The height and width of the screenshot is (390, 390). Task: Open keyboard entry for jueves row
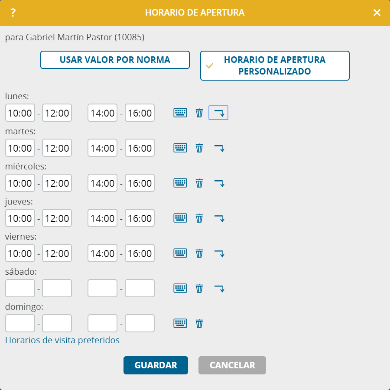(180, 218)
